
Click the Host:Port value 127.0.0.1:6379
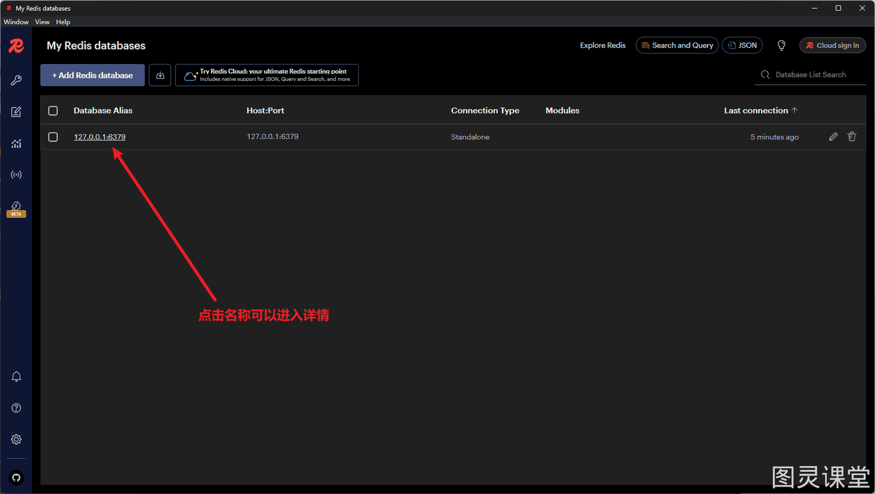272,137
